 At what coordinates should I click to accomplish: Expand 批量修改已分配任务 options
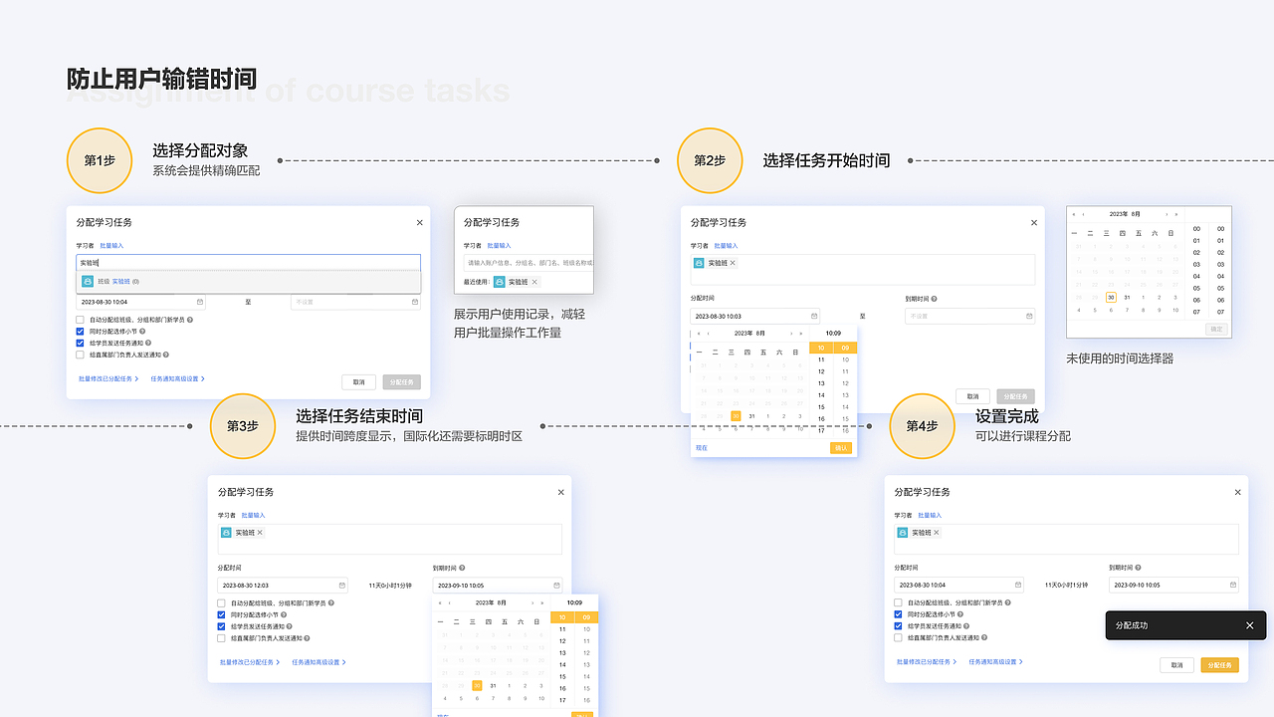106,378
